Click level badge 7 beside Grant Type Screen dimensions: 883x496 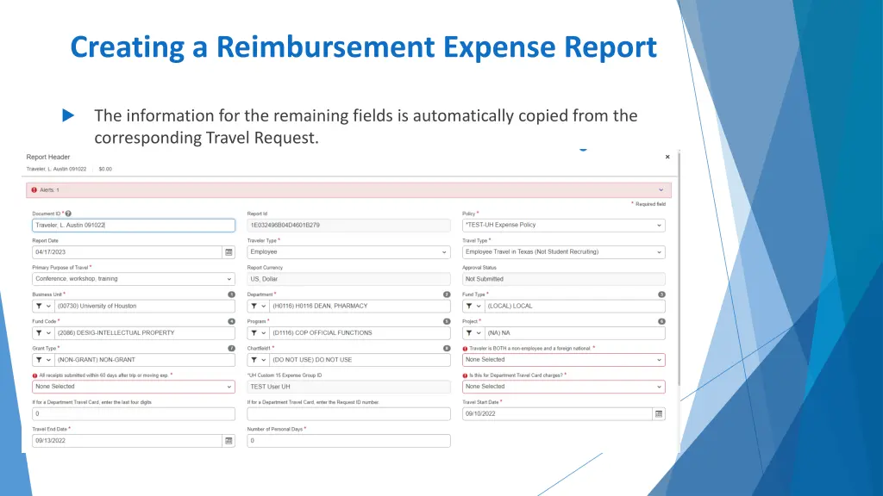(x=231, y=349)
